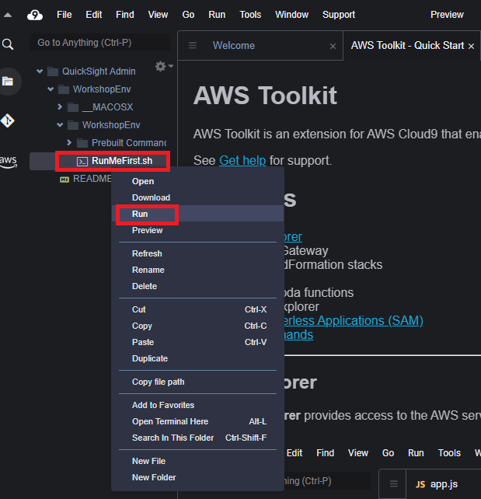The width and height of the screenshot is (481, 499).
Task: Open the Edit menu
Action: coord(94,15)
